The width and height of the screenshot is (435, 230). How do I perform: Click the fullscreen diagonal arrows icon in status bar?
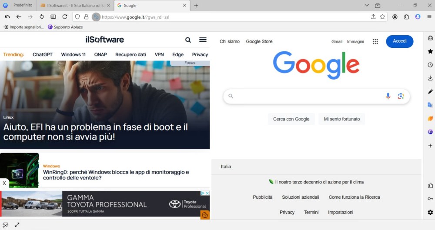pos(17,225)
